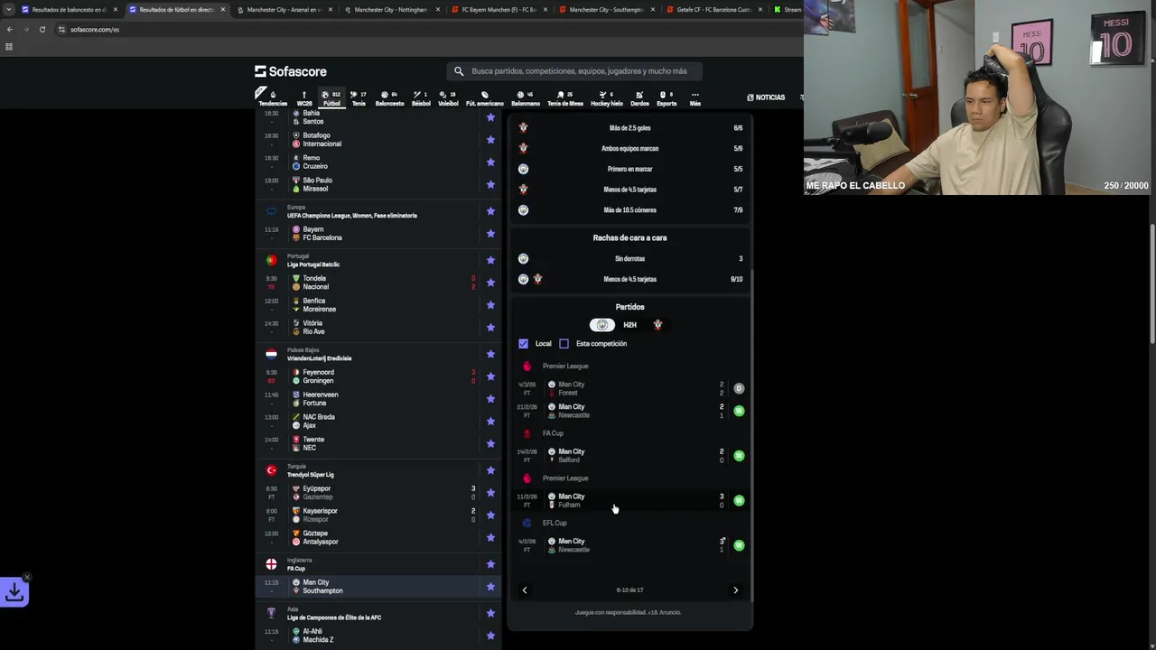Toggle favorite star for Man City vs Southampton
1156x650 pixels.
point(490,586)
